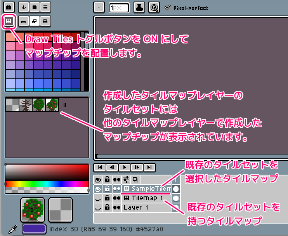The height and width of the screenshot is (236, 288).
Task: Click the foreground apple tree tile preview
Action: (x=33, y=210)
